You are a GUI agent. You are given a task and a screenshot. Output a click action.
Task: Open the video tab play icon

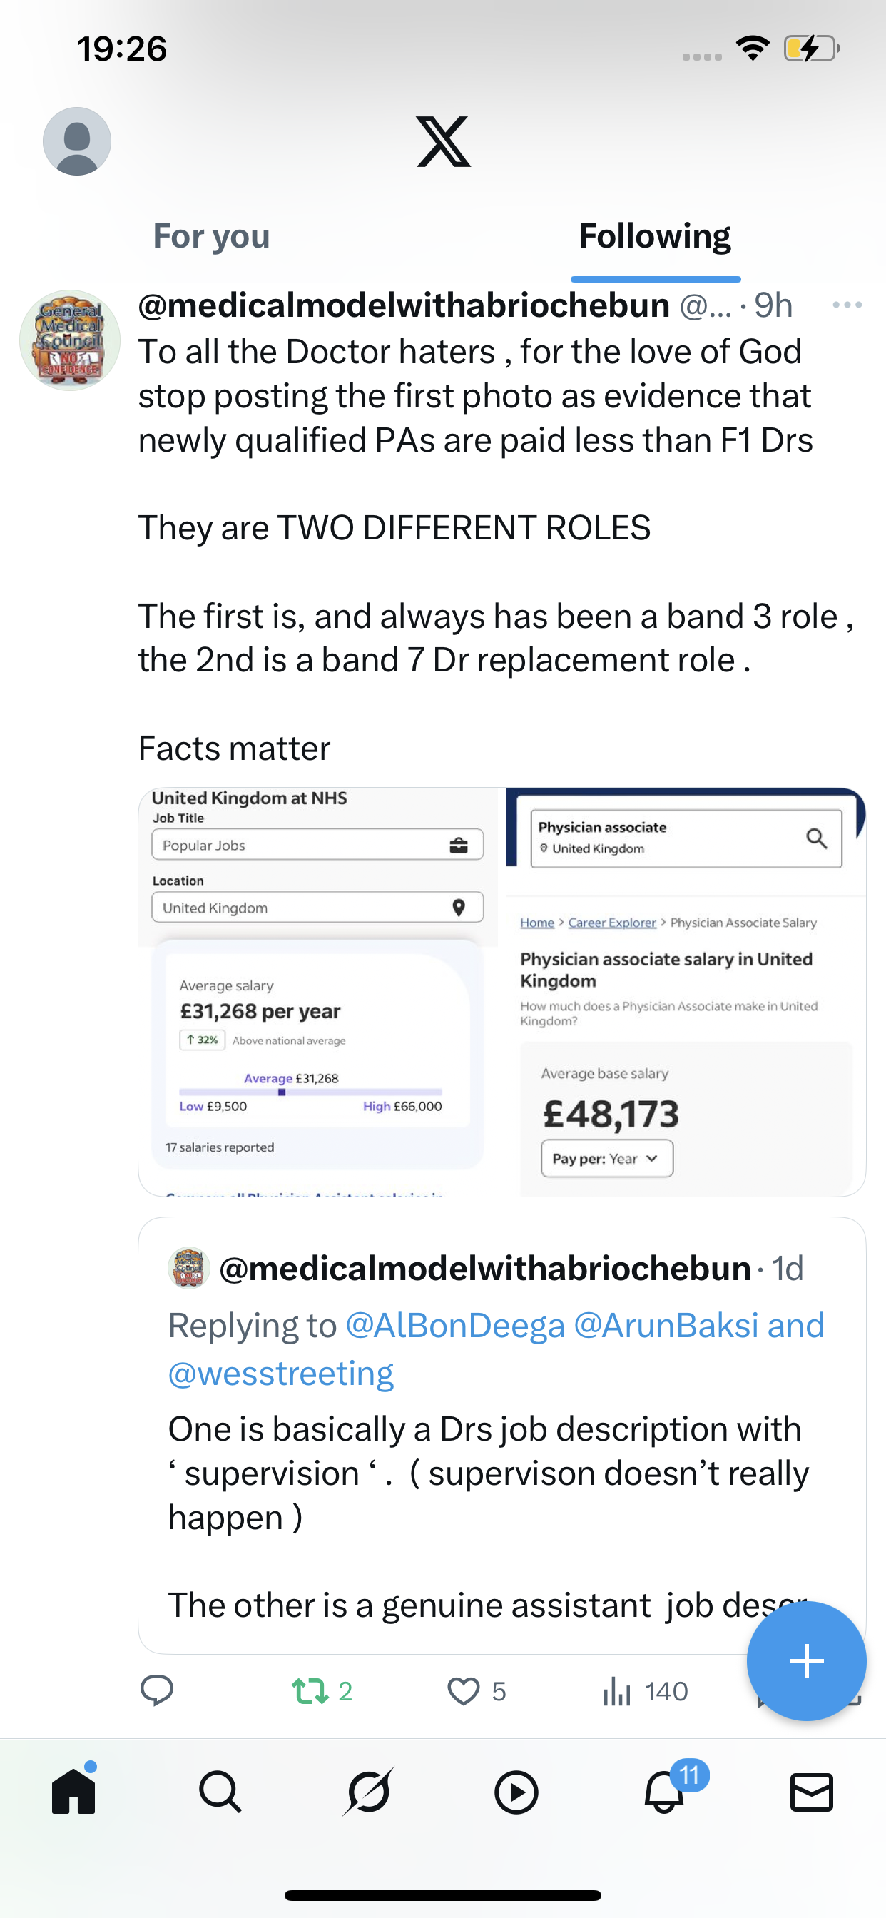tap(516, 1792)
